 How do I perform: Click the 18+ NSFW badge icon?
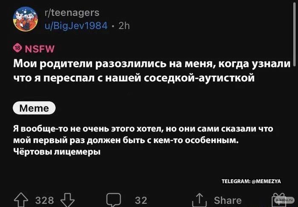17,47
